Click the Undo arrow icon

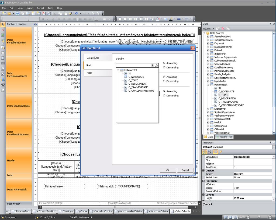[x=76, y=13]
